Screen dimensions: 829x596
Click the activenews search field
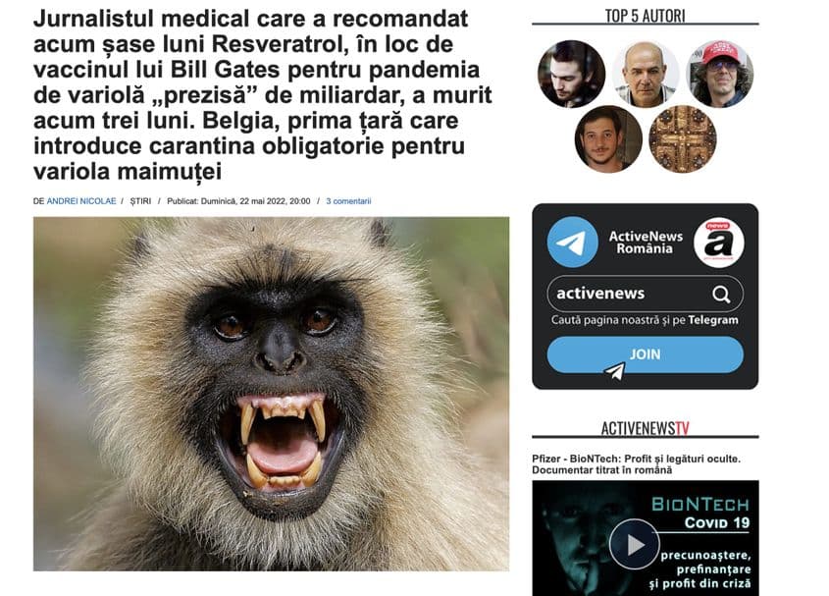pyautogui.click(x=645, y=294)
